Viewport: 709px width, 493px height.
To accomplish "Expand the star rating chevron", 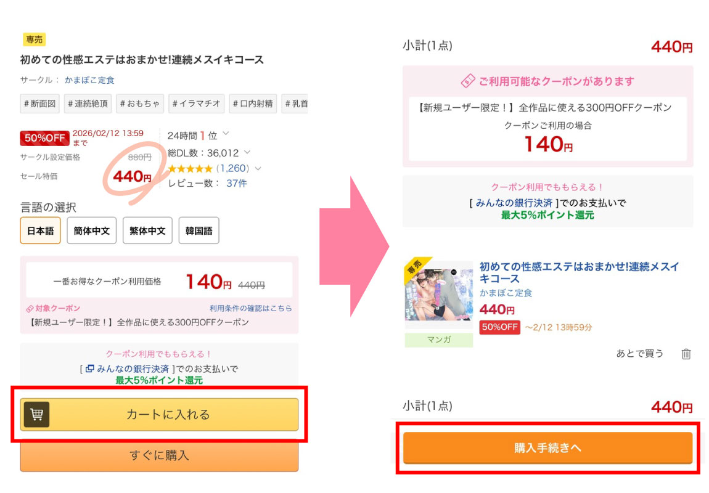I will point(258,169).
